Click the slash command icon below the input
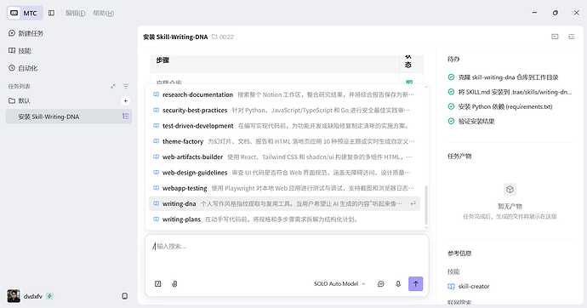 click(158, 284)
